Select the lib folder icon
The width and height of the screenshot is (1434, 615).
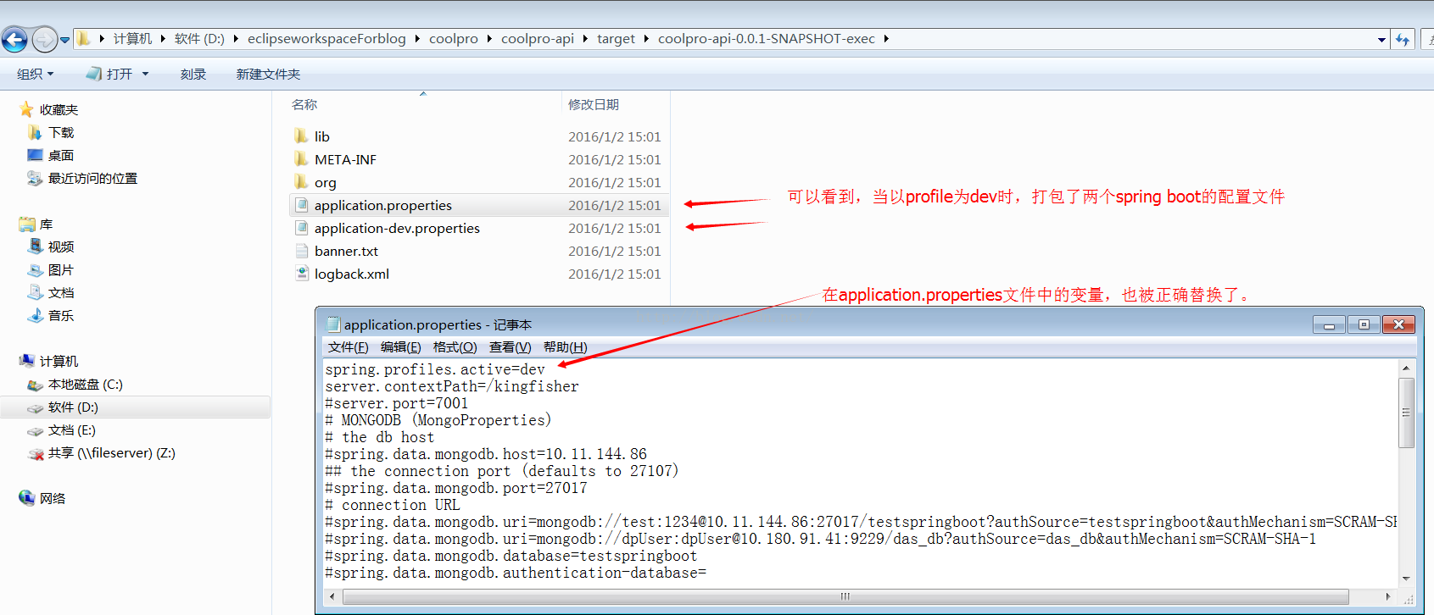point(301,136)
